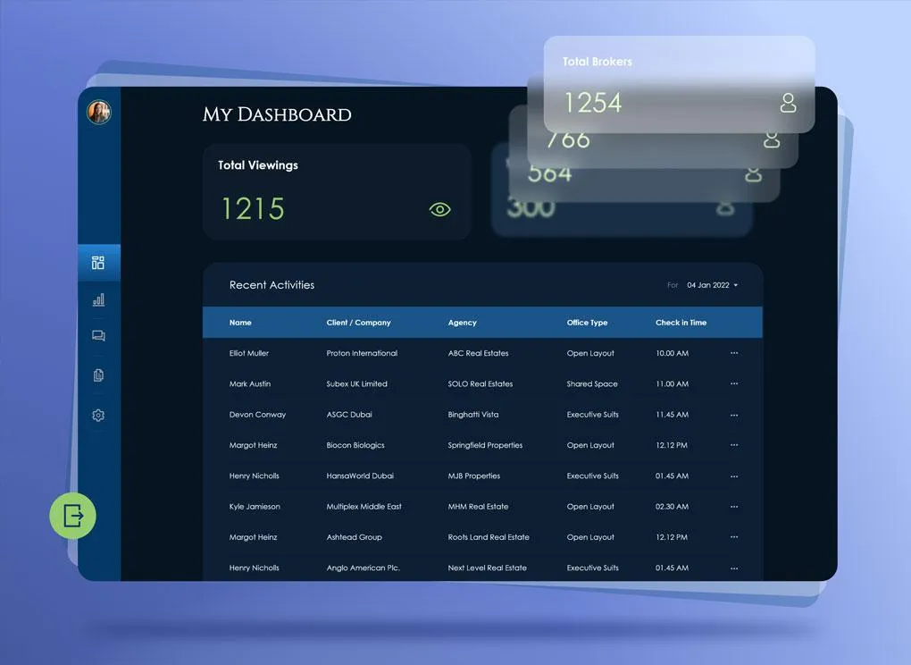Click the Office Type column header

tap(587, 323)
